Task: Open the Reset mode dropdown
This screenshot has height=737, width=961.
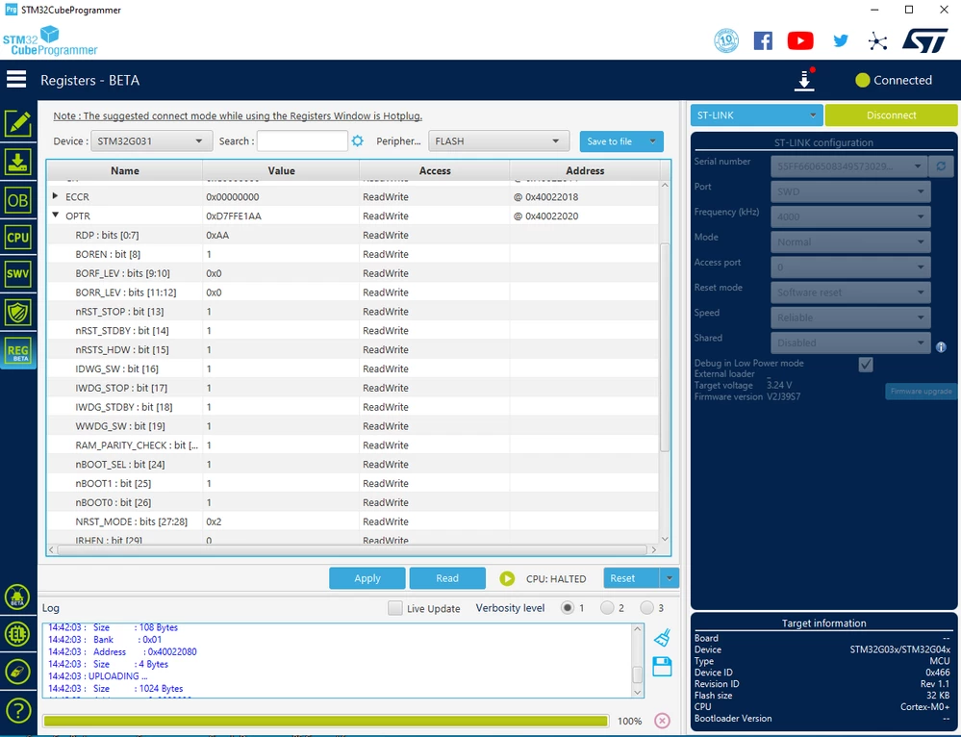Action: (x=850, y=292)
